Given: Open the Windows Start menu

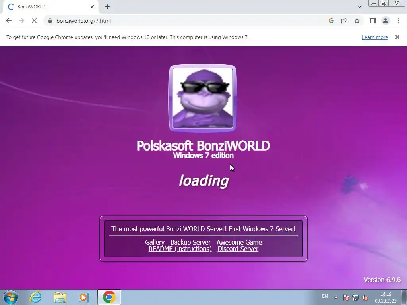Looking at the screenshot, I should (11, 297).
